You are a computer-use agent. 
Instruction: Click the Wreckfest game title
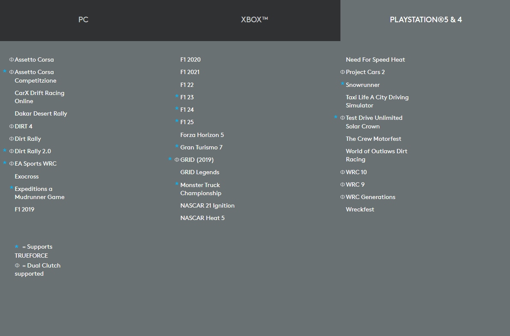click(x=360, y=209)
